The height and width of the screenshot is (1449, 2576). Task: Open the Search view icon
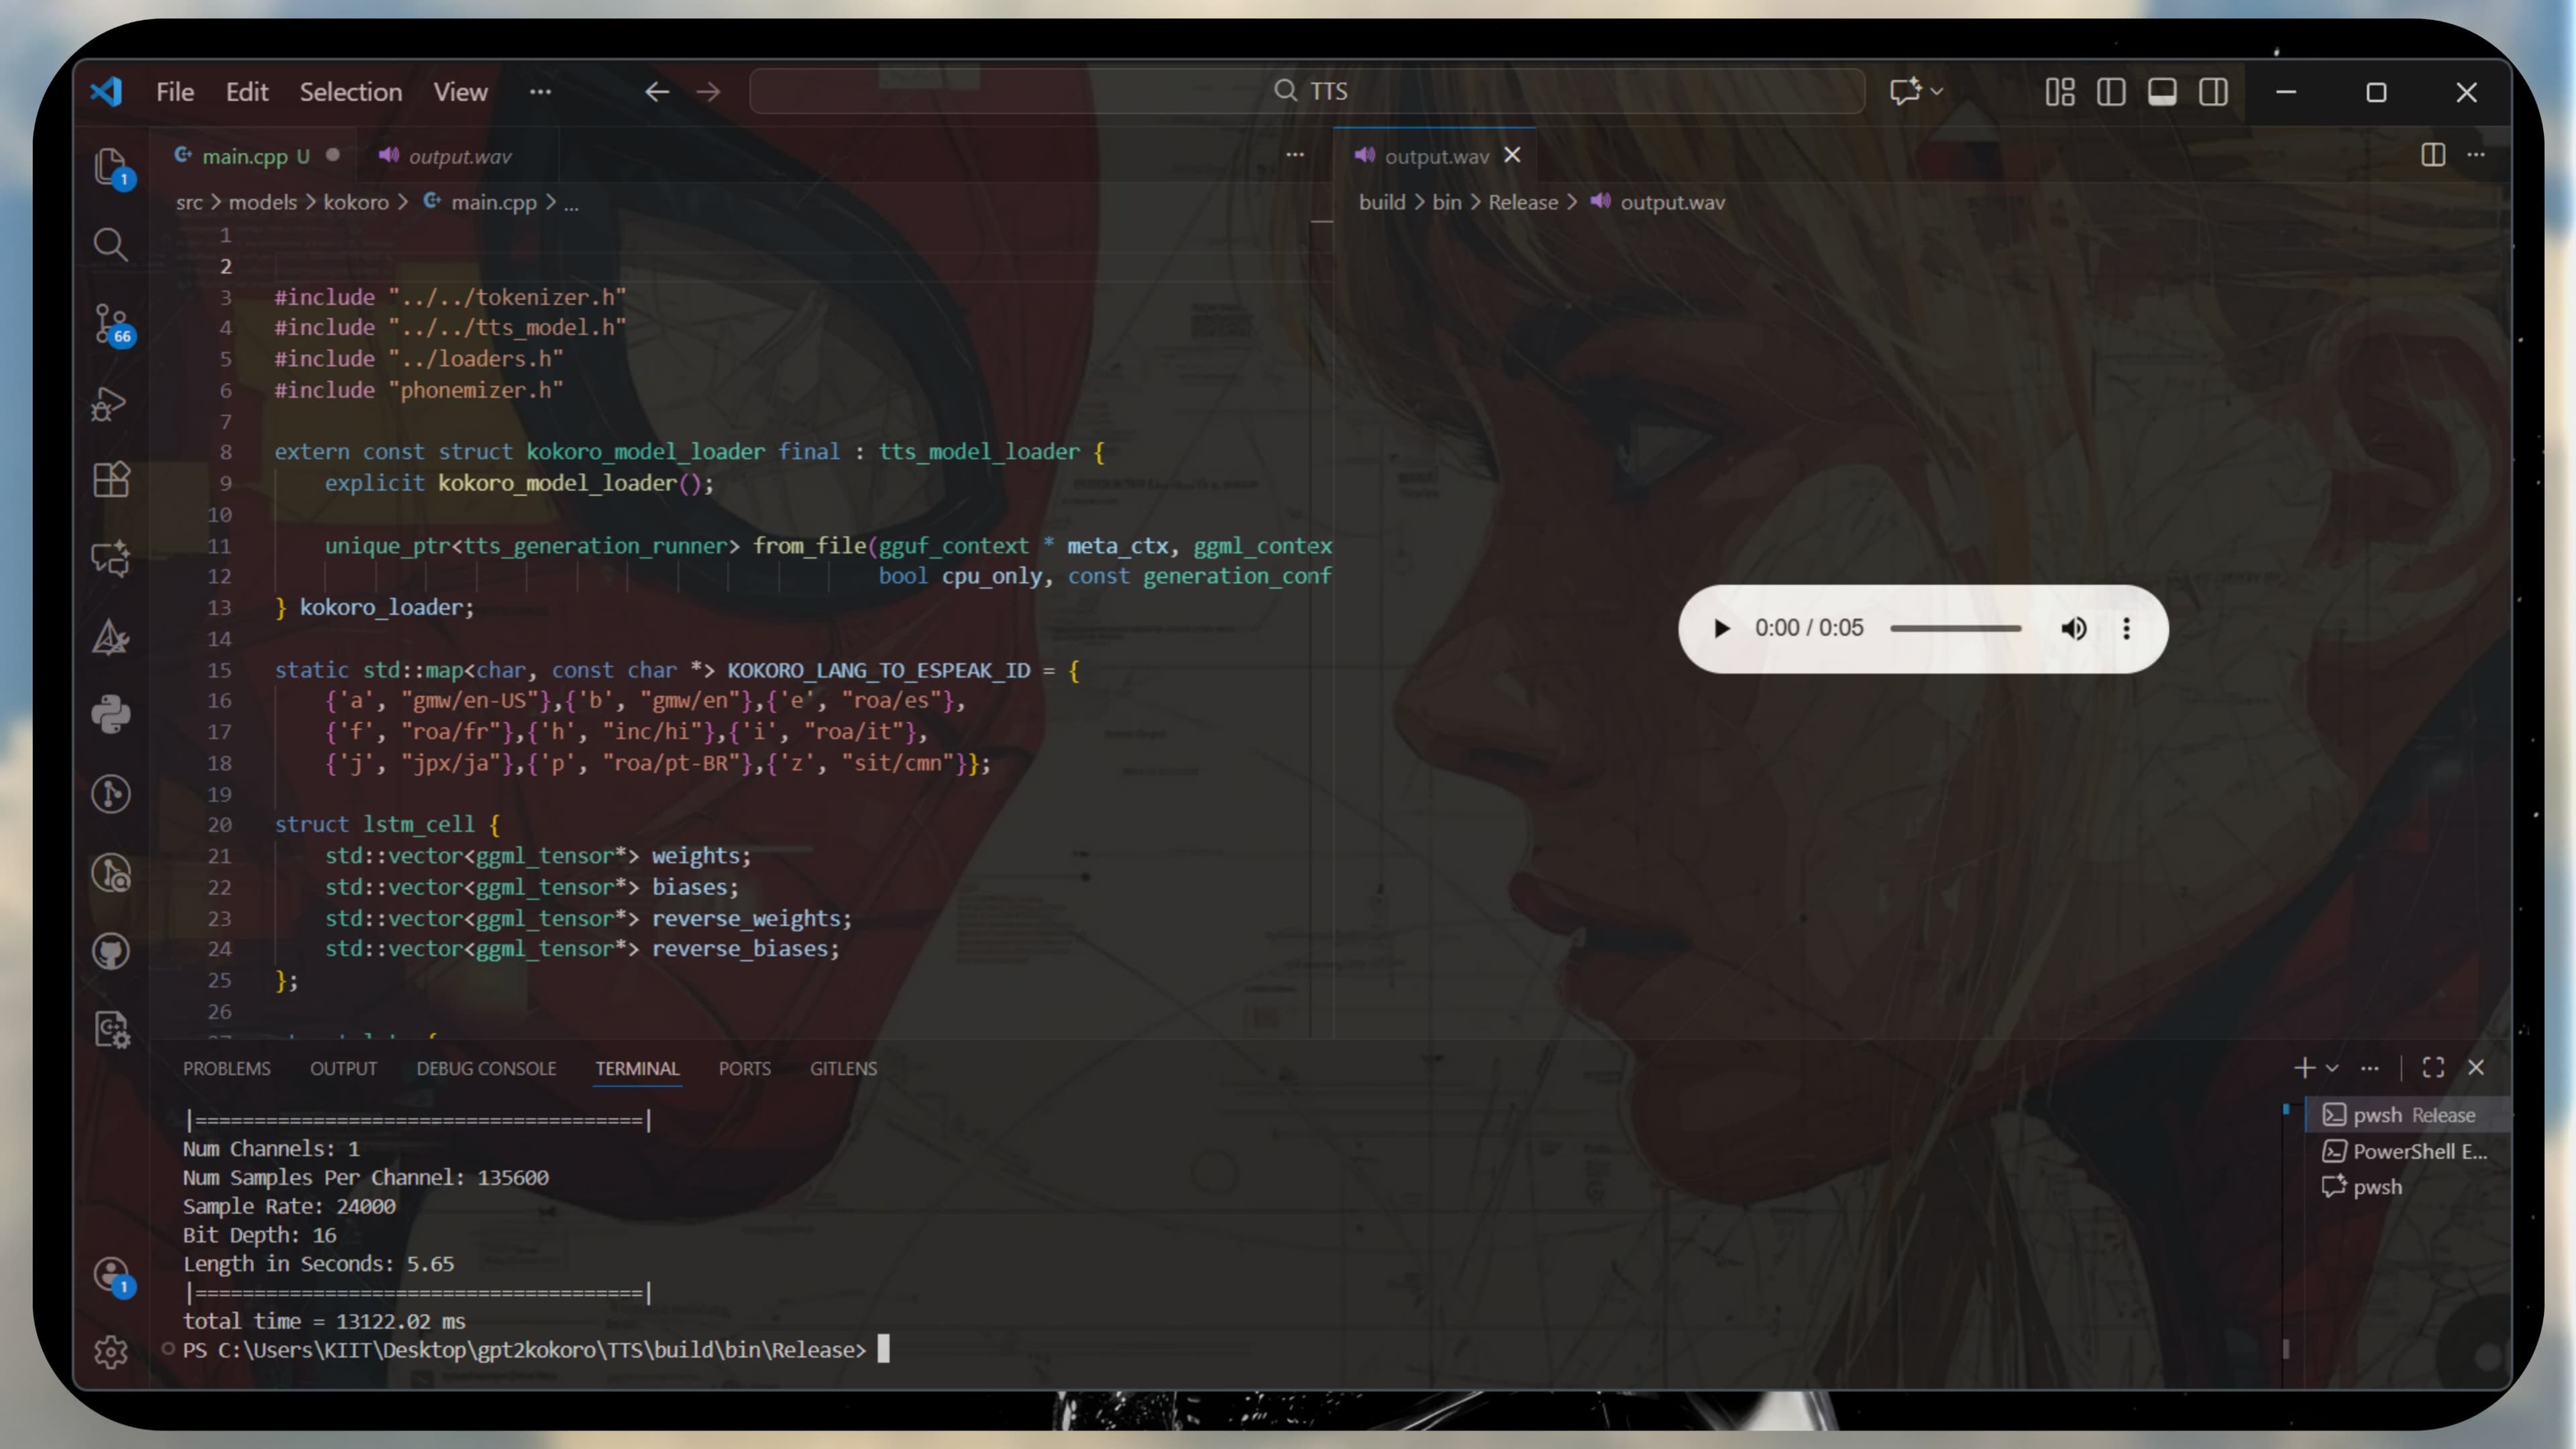pos(110,245)
